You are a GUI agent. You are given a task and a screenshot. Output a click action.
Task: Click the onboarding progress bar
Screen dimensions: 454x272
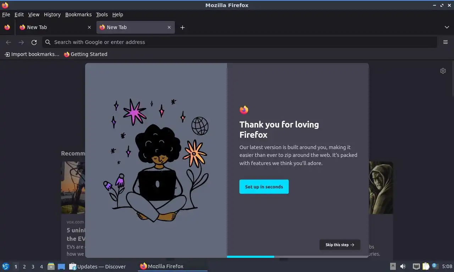coord(298,257)
